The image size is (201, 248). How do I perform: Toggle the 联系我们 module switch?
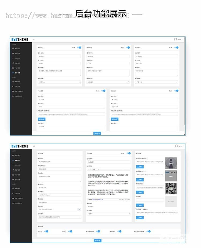click(176, 91)
